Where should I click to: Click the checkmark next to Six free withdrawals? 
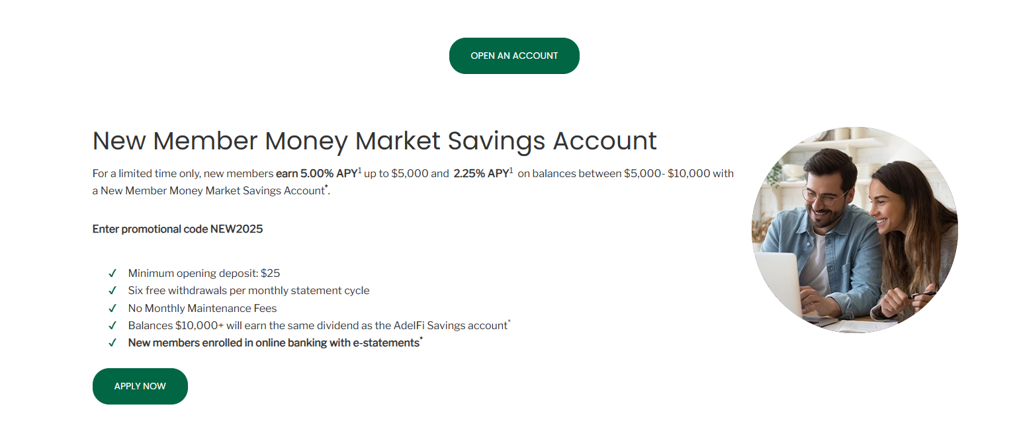[112, 290]
